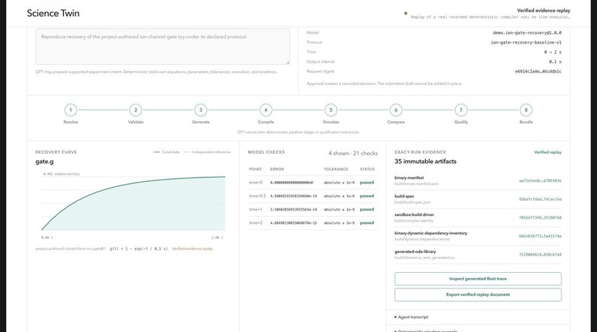
Task: Click pipeline step 6 Compare circle
Action: (396, 110)
